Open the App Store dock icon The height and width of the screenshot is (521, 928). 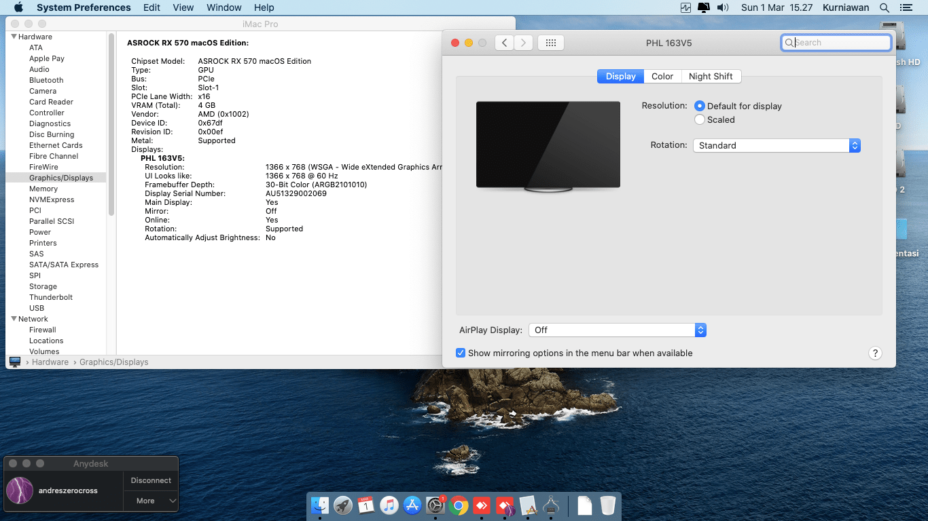pos(412,505)
